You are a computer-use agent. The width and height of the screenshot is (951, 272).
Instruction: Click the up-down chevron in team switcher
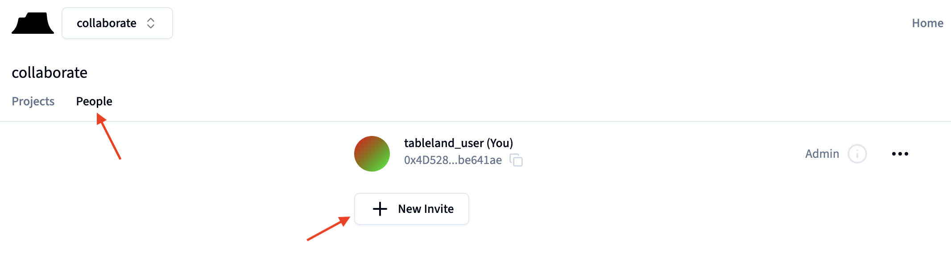[151, 23]
